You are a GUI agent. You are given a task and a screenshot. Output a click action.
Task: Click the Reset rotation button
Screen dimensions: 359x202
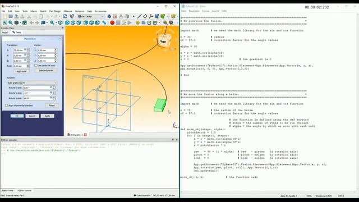tap(52, 105)
